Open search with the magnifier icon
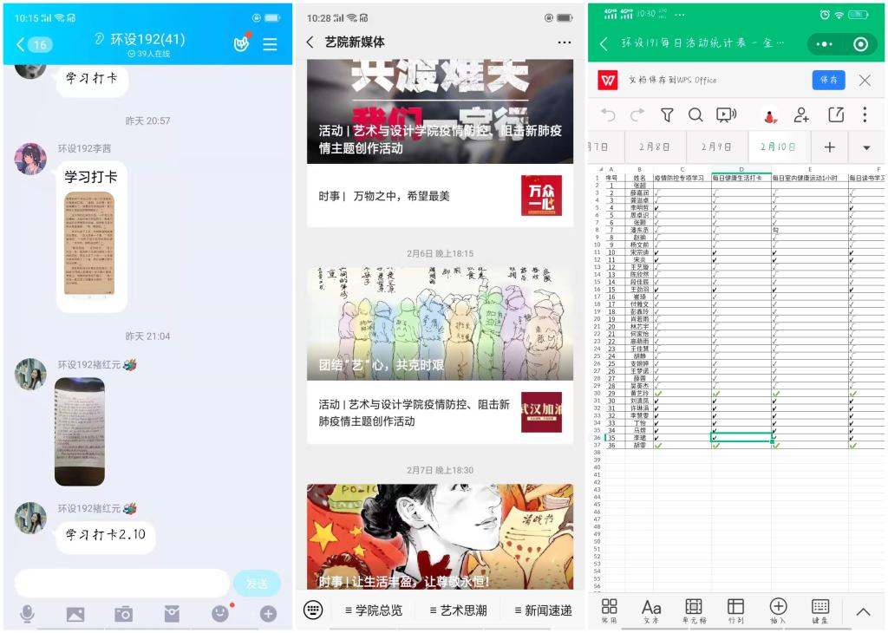The image size is (888, 633). coord(695,115)
